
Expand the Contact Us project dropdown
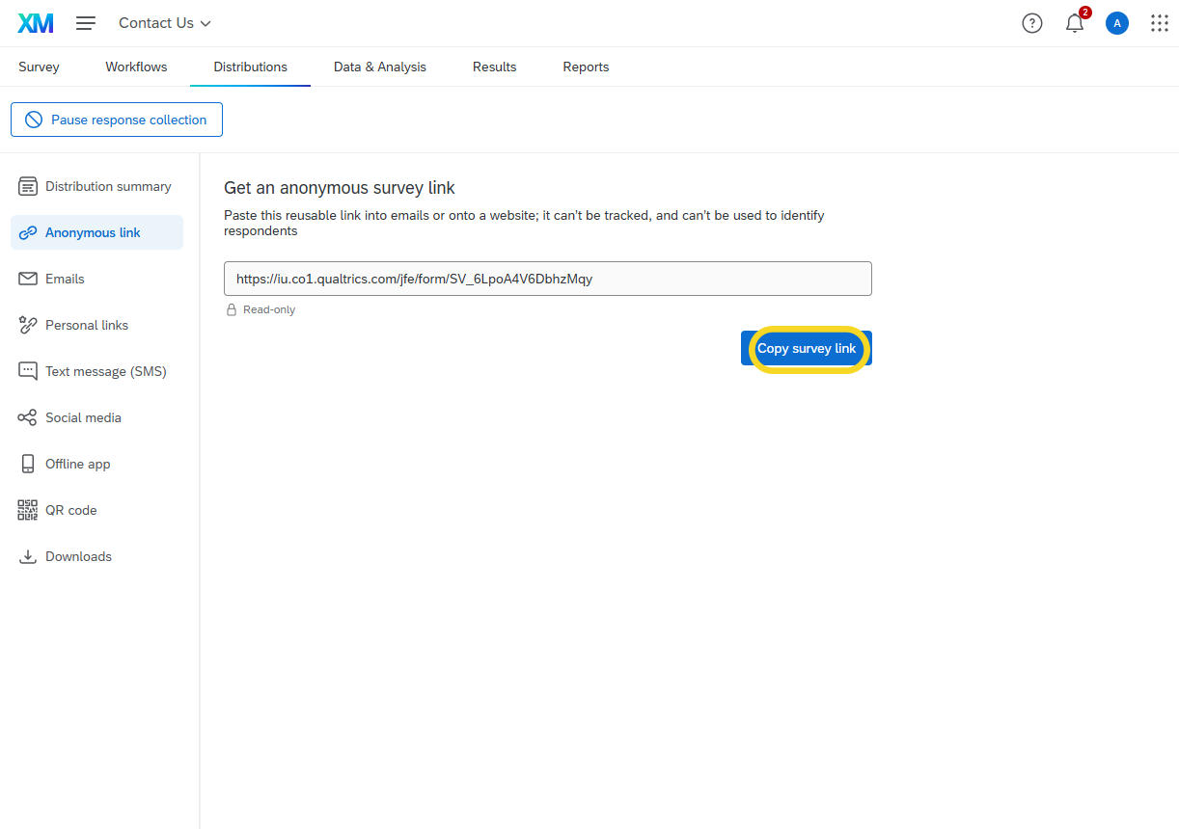point(164,23)
